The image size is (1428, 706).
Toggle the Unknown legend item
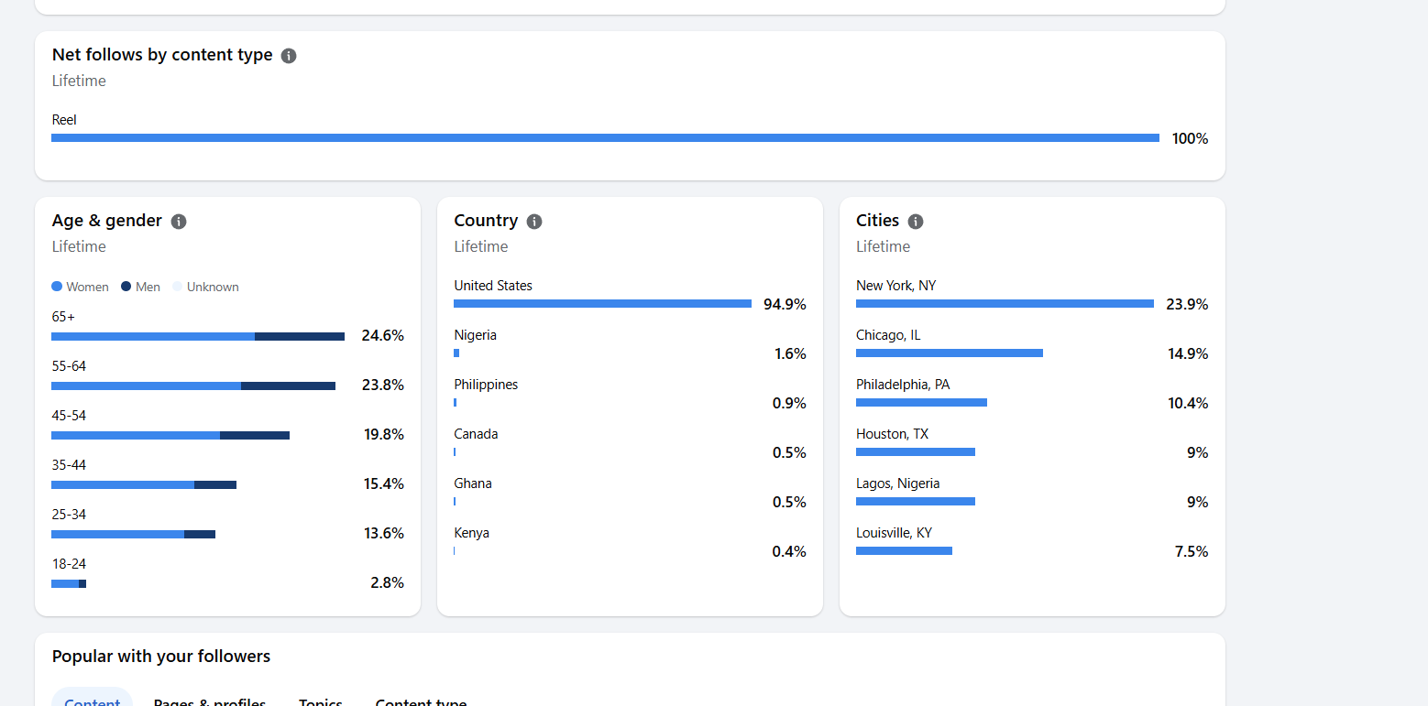pos(205,287)
